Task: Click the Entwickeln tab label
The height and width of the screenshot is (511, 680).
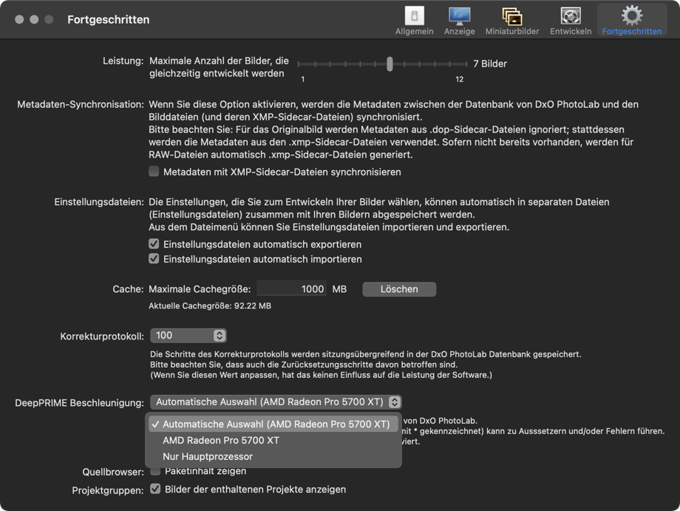Action: [x=571, y=31]
